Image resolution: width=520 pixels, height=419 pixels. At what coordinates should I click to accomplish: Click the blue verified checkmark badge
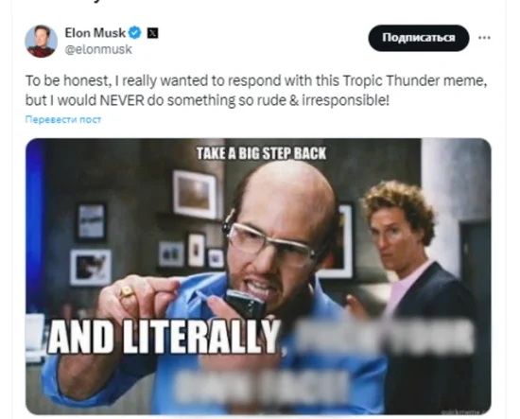coord(135,33)
